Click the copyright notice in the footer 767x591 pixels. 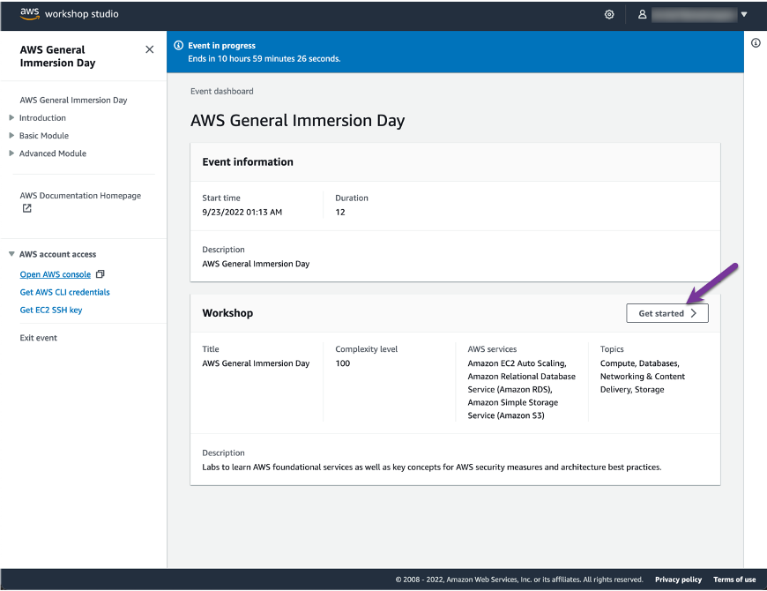point(519,580)
